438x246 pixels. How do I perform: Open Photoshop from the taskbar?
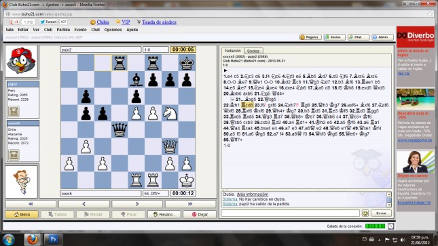click(53, 239)
